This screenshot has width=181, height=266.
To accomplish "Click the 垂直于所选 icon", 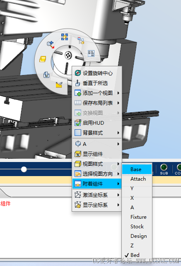I will point(78,83).
